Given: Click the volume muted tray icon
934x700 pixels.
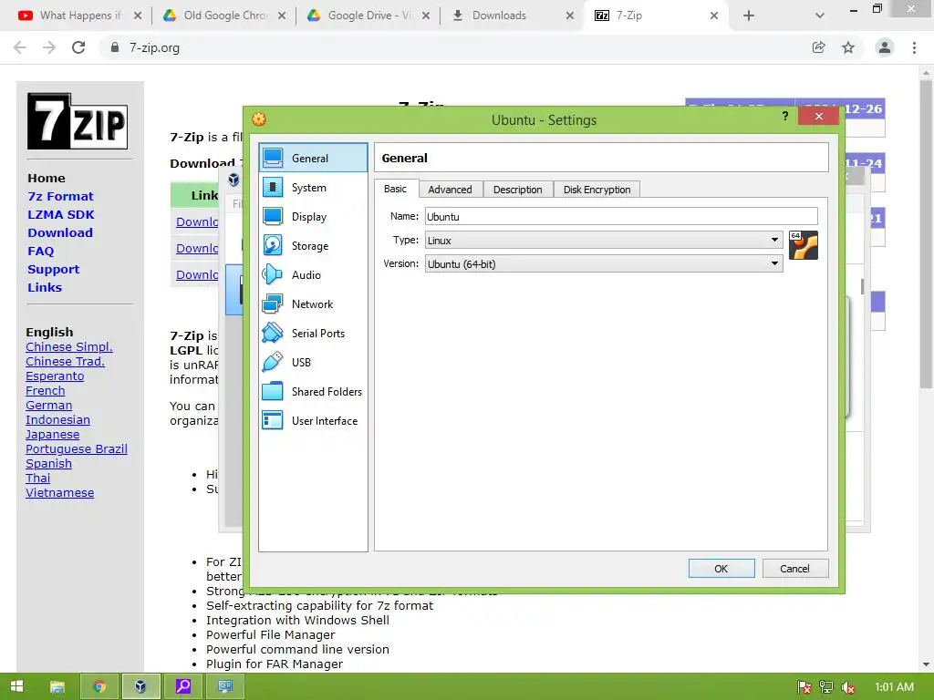Looking at the screenshot, I should (847, 687).
